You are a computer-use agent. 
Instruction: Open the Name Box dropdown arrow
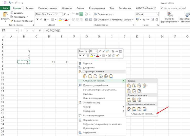17,31
